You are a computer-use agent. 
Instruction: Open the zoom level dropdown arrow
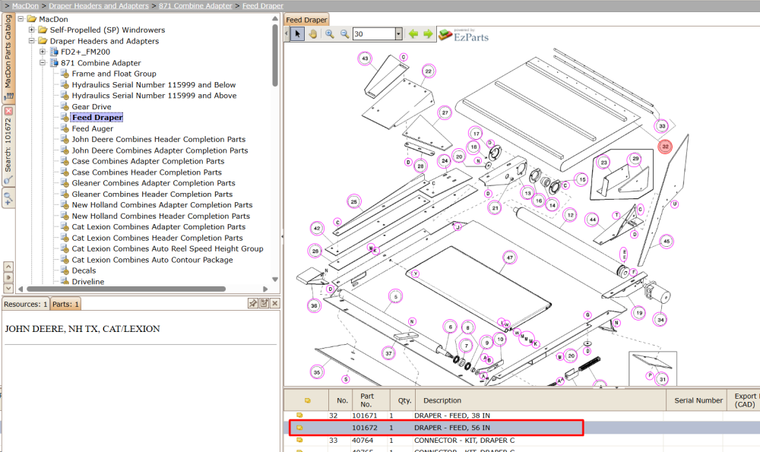tap(398, 34)
